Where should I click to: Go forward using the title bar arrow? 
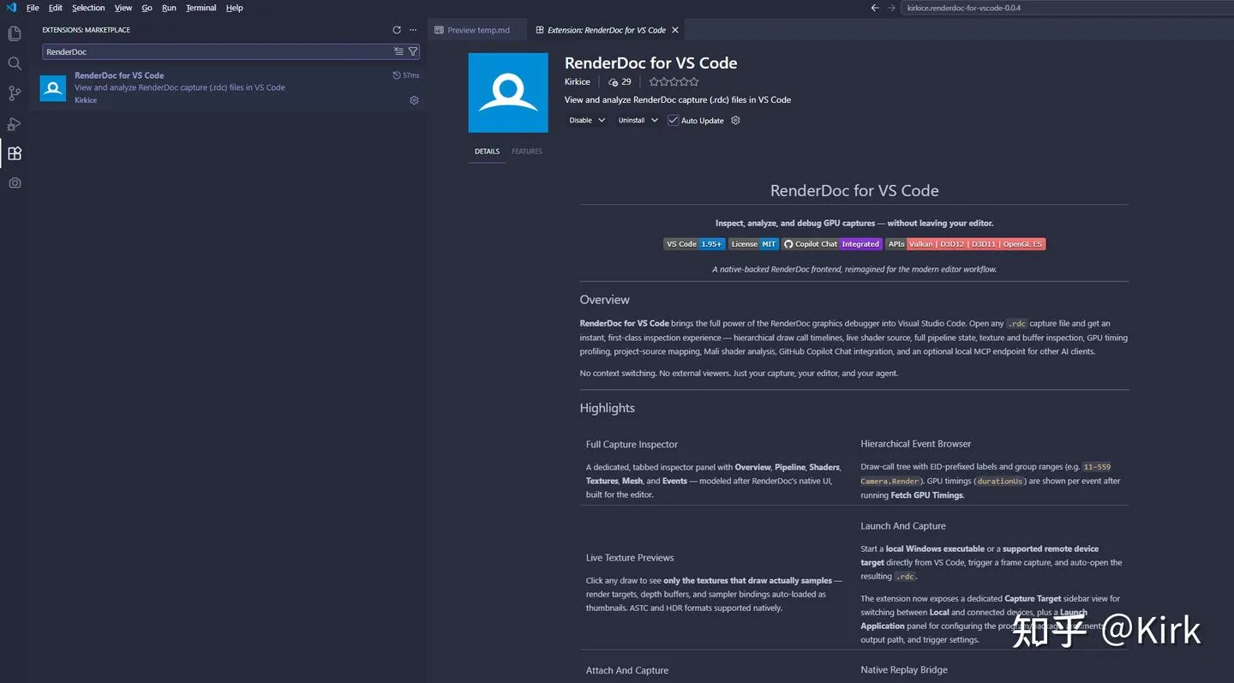click(x=891, y=8)
